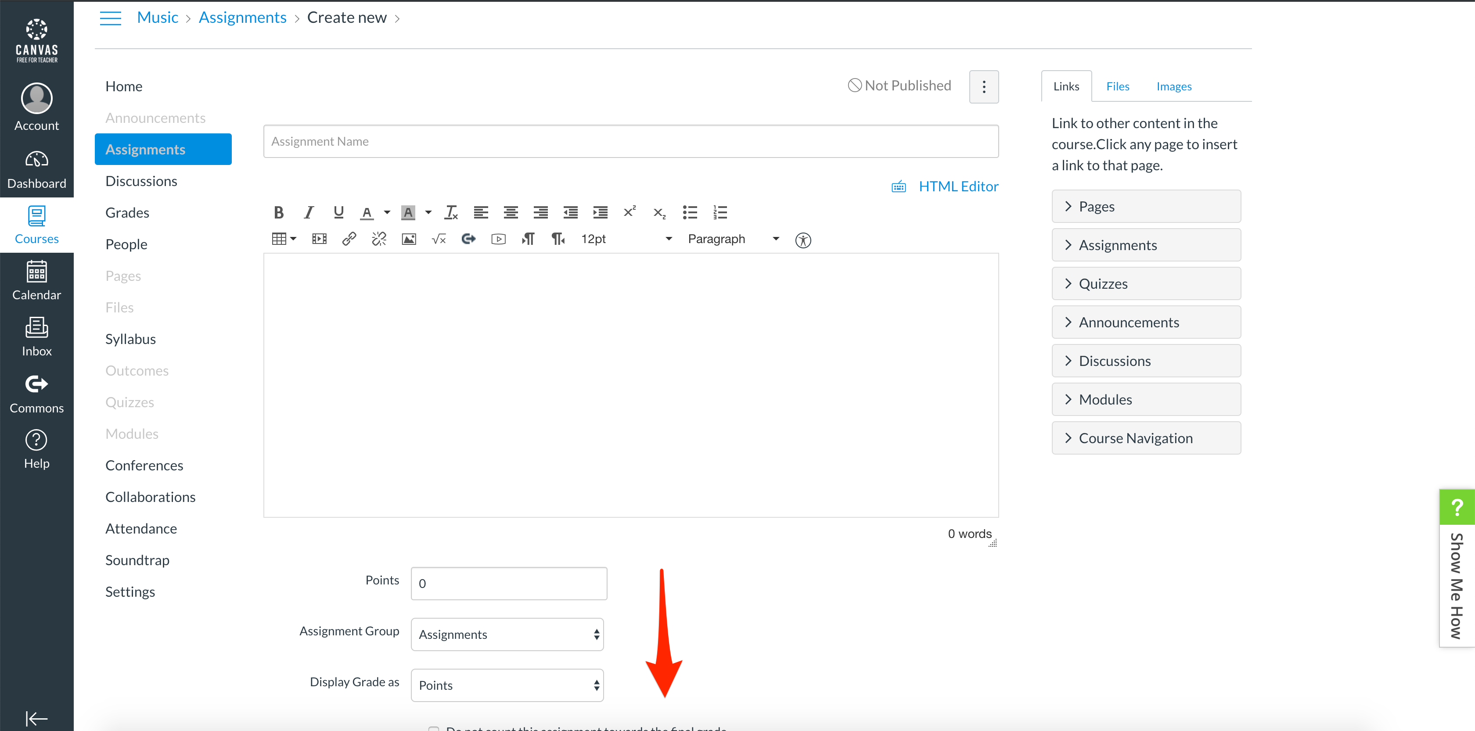Open Grades in course menu

tap(127, 212)
